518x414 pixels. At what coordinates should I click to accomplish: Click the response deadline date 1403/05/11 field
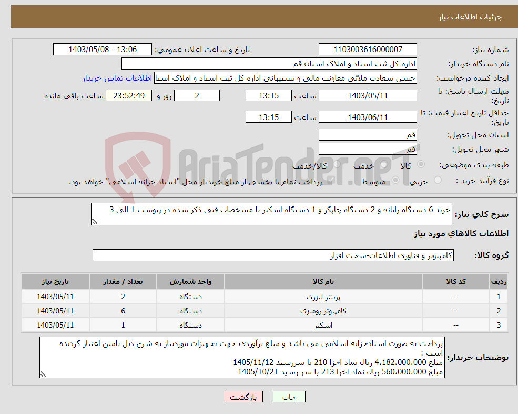368,96
